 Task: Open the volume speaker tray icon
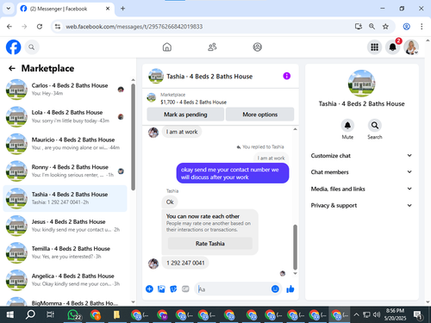[377, 314]
